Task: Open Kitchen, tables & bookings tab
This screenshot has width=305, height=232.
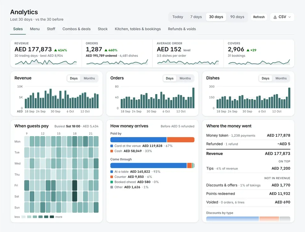Action: tap(138, 29)
